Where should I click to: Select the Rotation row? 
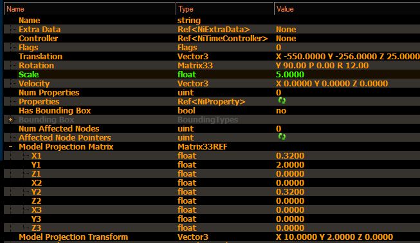tap(212, 66)
